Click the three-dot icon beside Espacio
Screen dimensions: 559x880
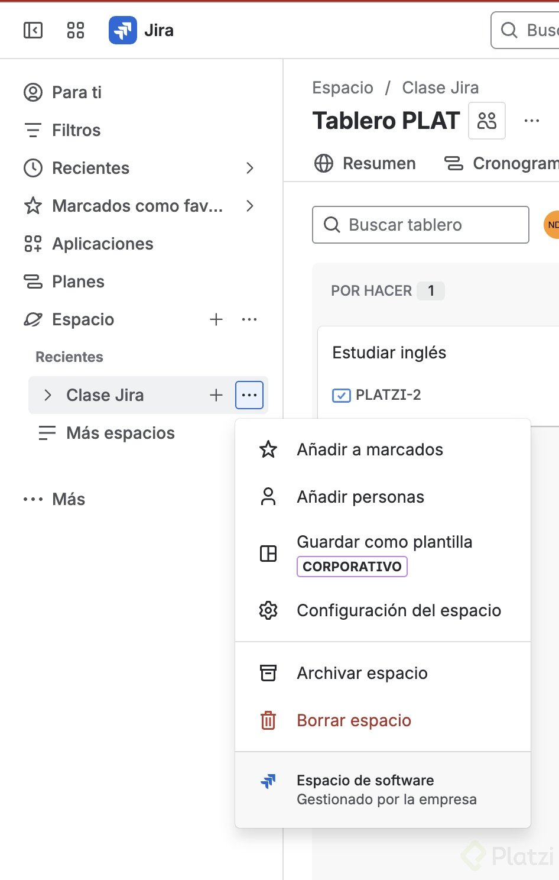pos(249,319)
